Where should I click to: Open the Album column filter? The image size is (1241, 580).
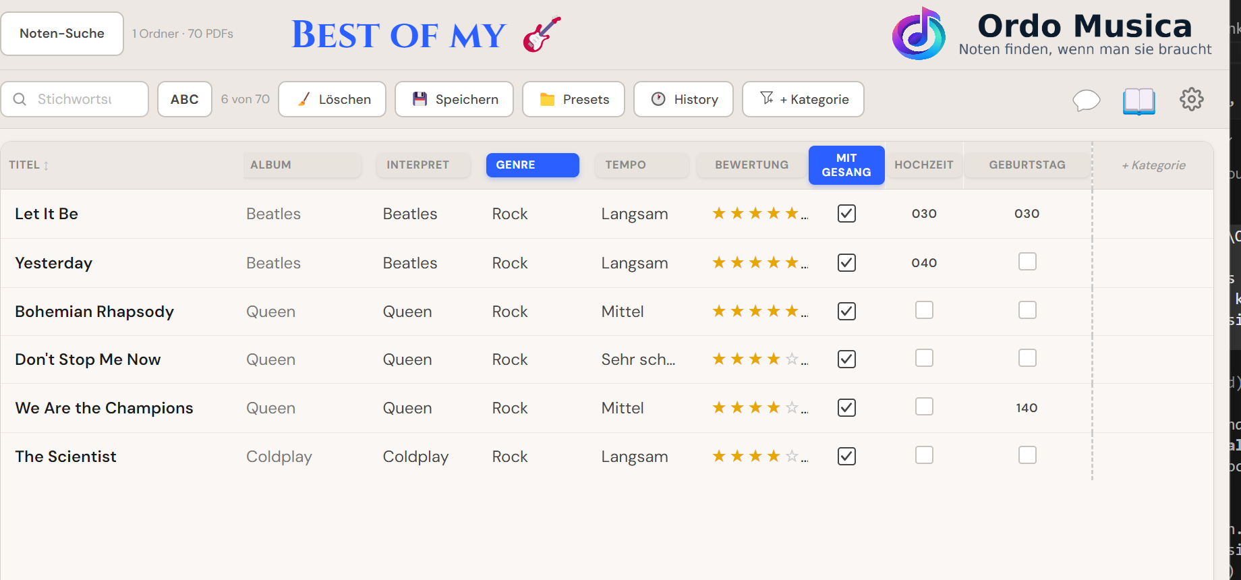coord(302,165)
